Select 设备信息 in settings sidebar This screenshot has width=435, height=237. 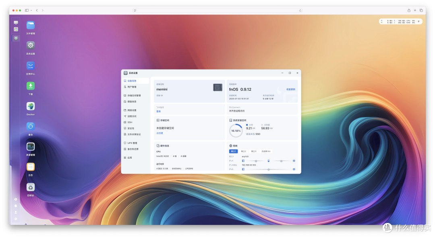tap(136, 81)
